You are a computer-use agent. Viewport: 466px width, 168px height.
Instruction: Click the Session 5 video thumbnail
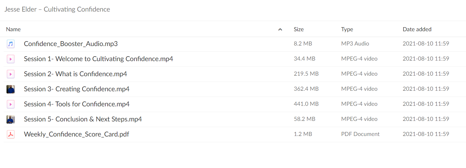coord(11,119)
